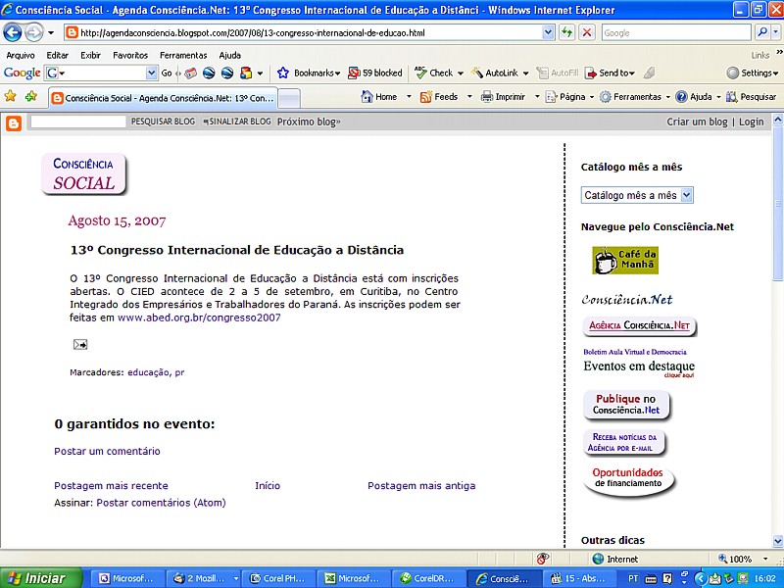Open Favorites Center star icon

coord(11,97)
